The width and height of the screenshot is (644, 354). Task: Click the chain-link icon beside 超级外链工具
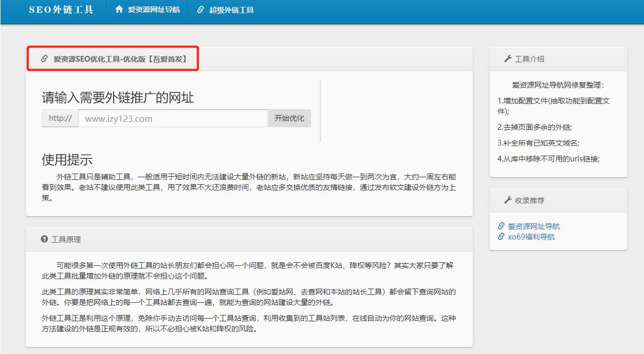[x=199, y=9]
